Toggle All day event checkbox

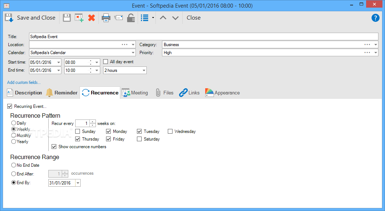click(106, 62)
